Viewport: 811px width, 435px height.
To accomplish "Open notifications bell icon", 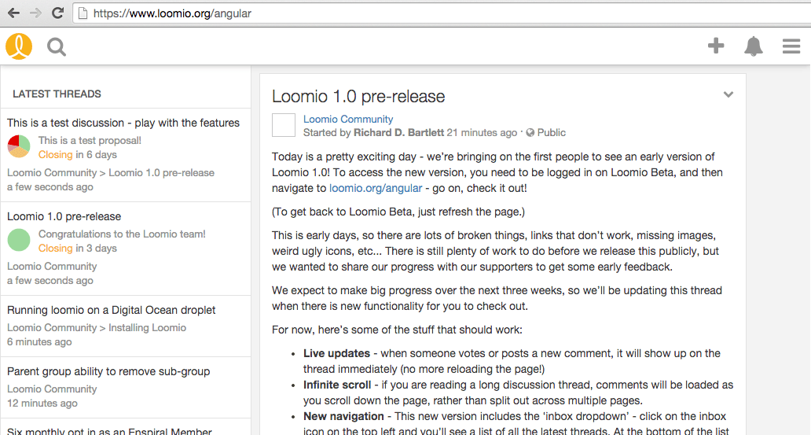I will coord(754,46).
